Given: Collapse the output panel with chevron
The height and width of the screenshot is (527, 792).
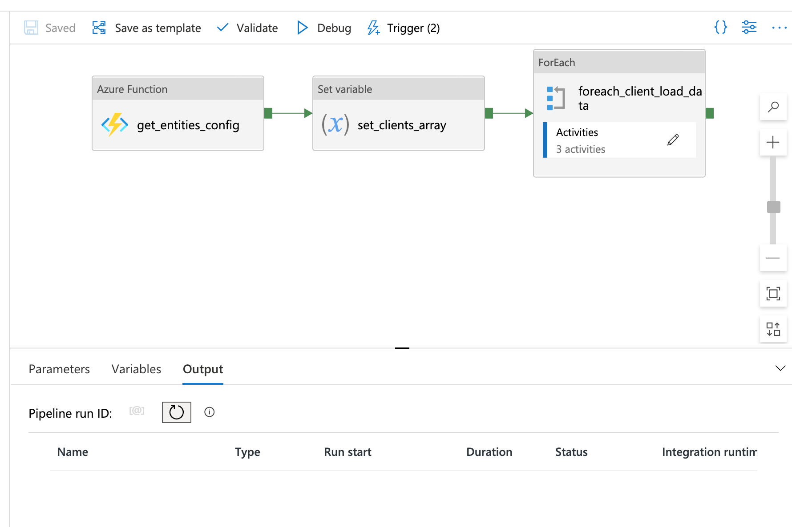Looking at the screenshot, I should tap(780, 368).
